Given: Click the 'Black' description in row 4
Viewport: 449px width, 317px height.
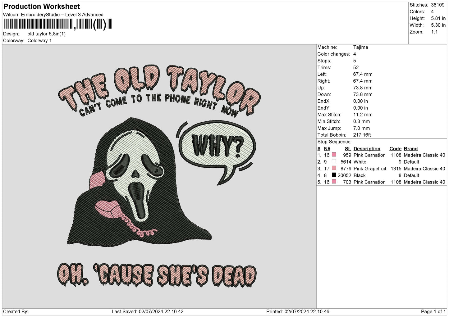Looking at the screenshot, I should click(360, 175).
